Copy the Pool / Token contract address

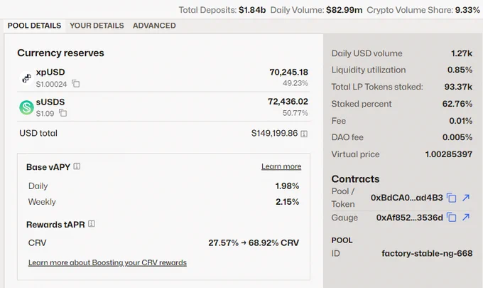(451, 198)
